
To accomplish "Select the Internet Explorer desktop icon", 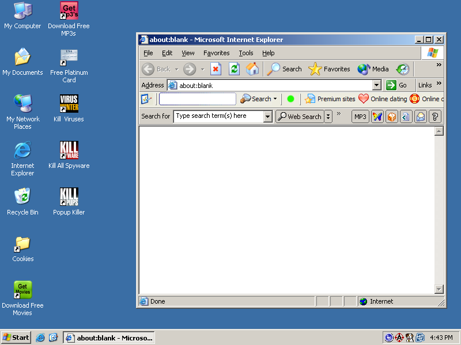I will 22,159.
